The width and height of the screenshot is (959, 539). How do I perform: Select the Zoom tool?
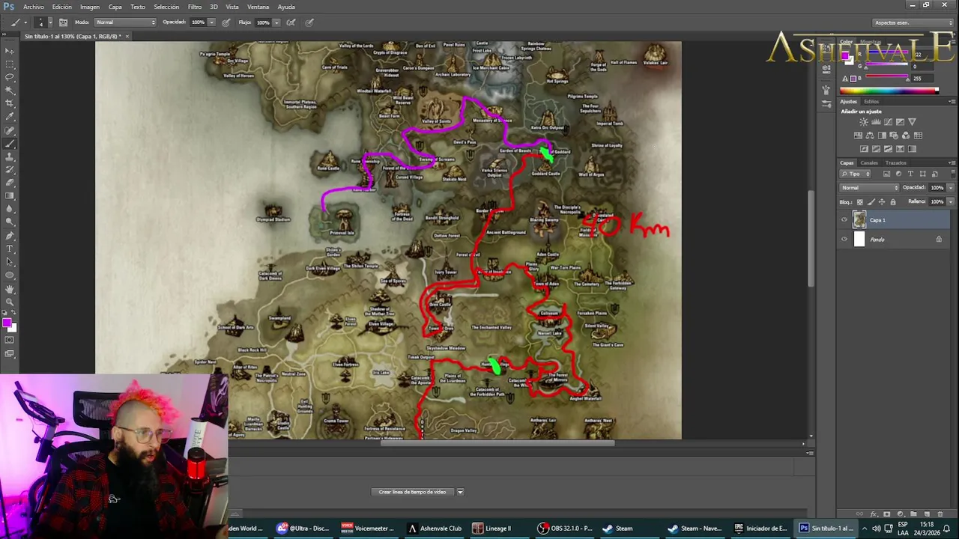[x=10, y=301]
